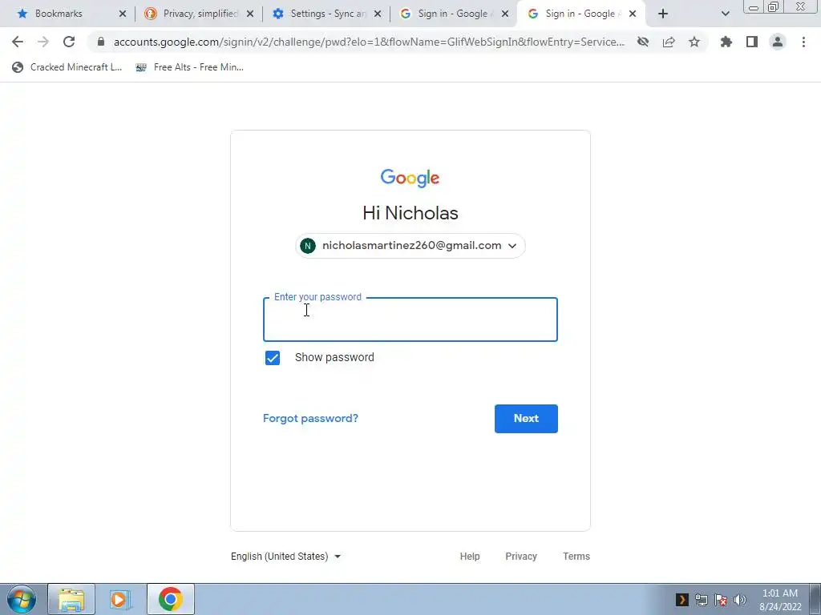The height and width of the screenshot is (615, 821).
Task: Click the Chrome taskbar icon
Action: [x=171, y=599]
